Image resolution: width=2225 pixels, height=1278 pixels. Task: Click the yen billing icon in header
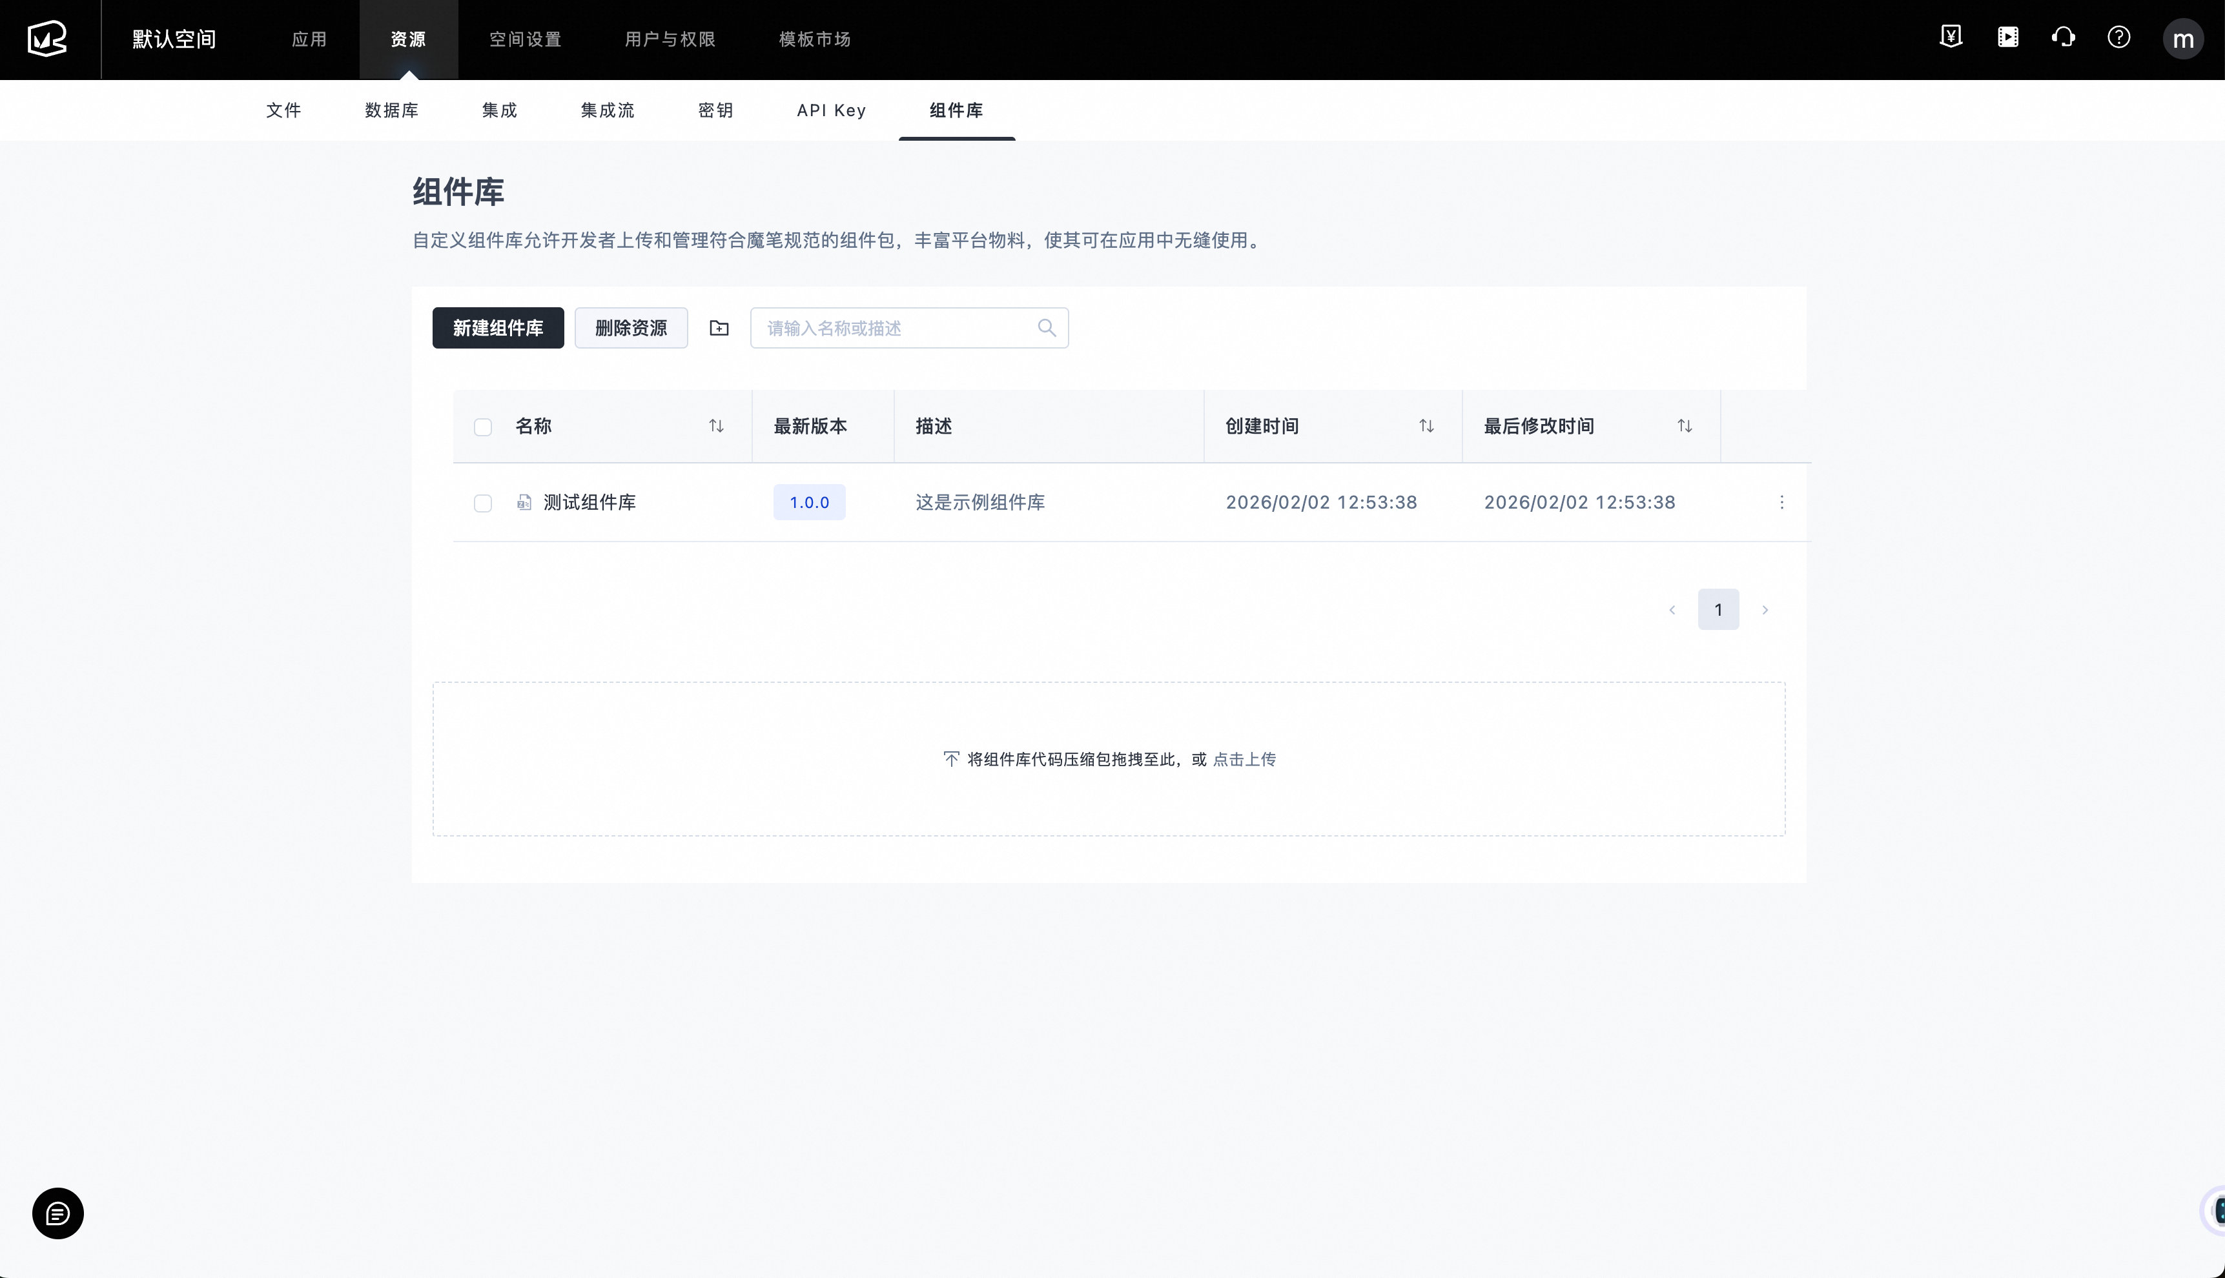1950,37
